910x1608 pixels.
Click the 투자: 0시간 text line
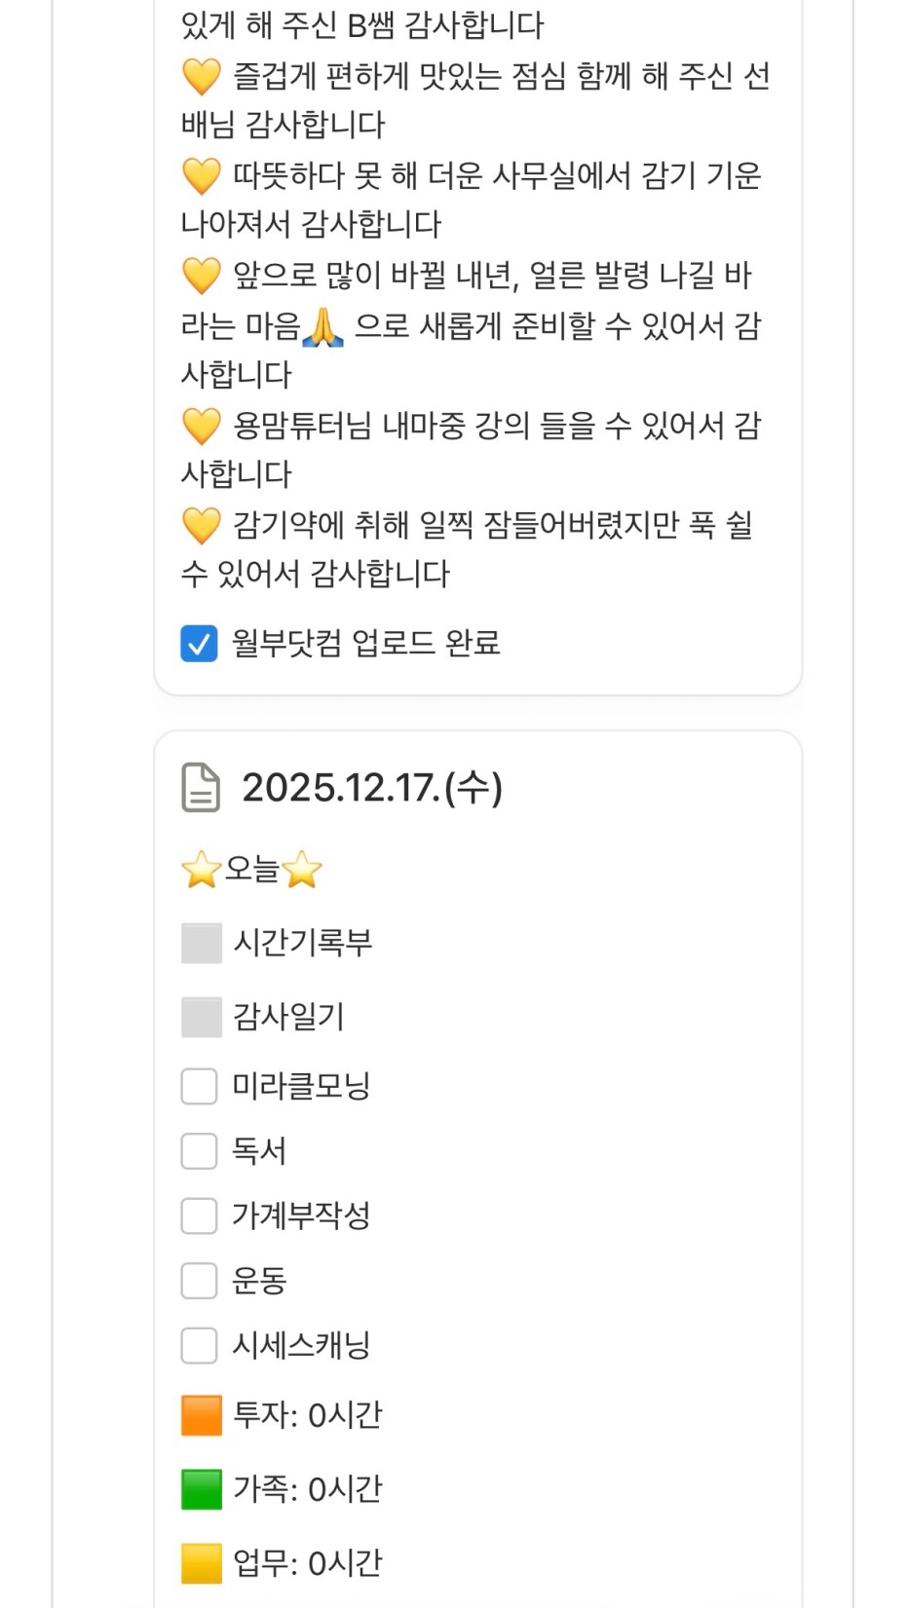pyautogui.click(x=307, y=1415)
